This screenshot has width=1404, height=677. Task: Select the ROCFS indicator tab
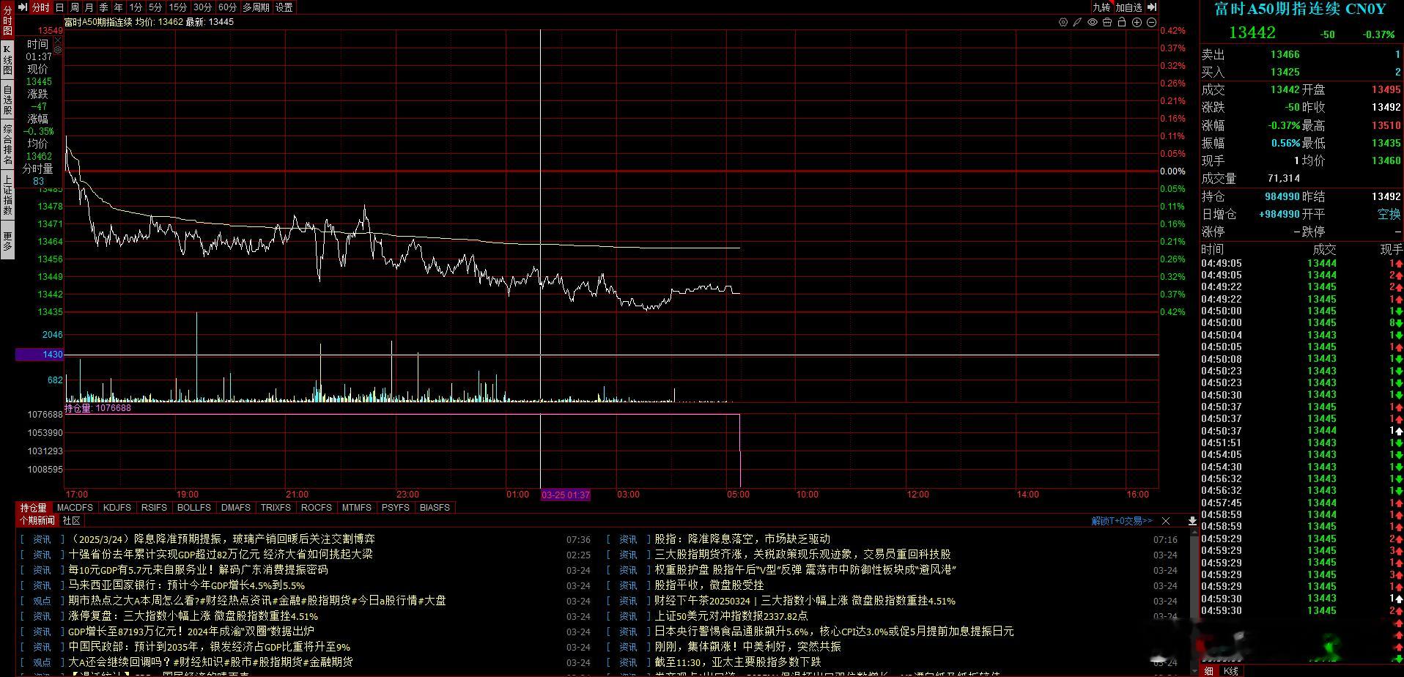pos(317,507)
